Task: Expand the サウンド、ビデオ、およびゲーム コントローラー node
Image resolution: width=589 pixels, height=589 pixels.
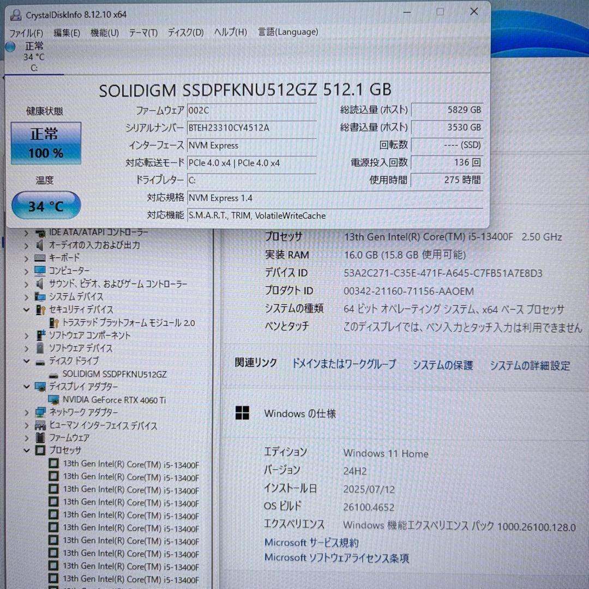Action: [x=26, y=284]
